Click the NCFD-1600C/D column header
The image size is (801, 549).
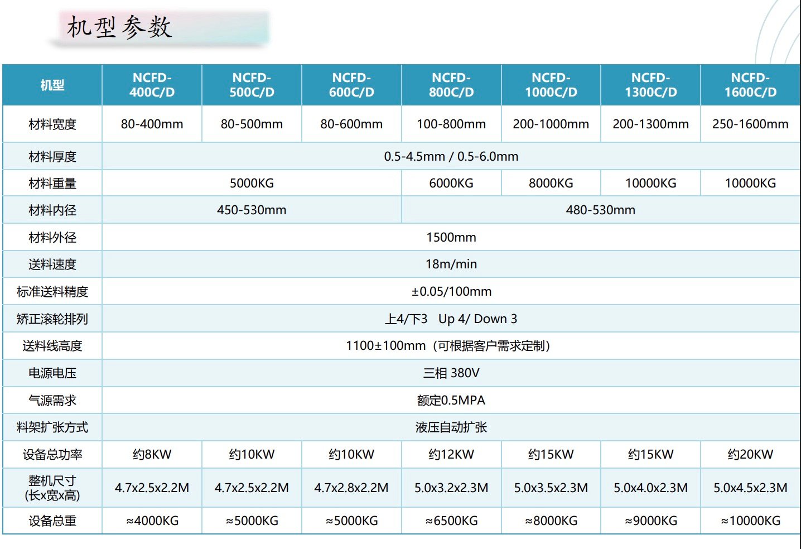(751, 85)
